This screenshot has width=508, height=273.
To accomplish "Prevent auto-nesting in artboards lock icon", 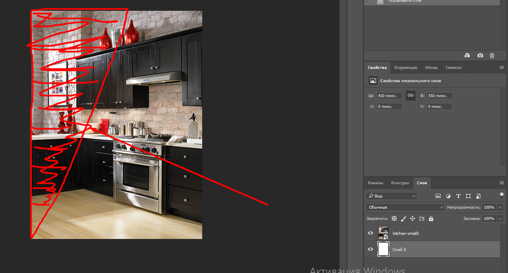I will (x=421, y=218).
